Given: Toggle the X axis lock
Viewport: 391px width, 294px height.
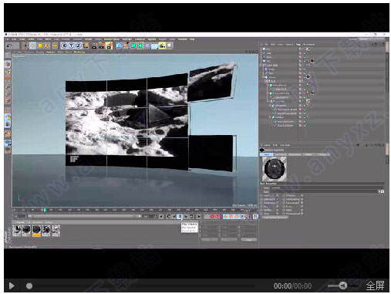Looking at the screenshot, I should pos(64,46).
